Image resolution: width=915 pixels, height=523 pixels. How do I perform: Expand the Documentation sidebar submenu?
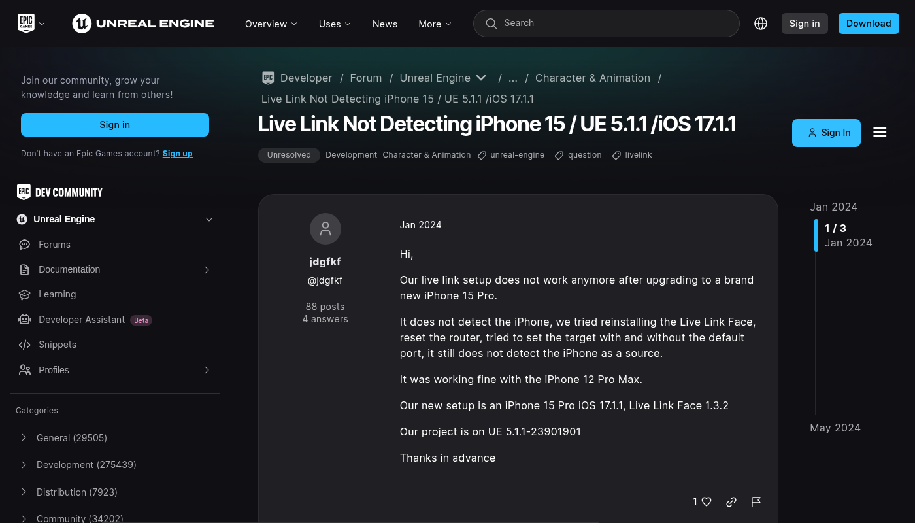(x=207, y=270)
